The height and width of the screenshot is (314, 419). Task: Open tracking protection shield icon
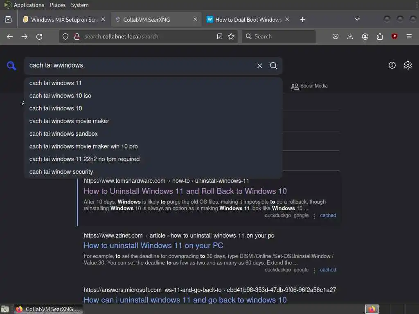[65, 36]
